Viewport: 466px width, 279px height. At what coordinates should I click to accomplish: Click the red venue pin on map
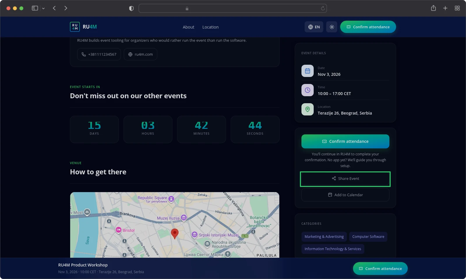coord(174,233)
